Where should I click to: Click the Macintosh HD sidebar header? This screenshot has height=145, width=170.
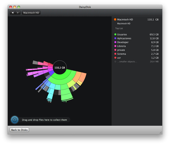point(136,20)
